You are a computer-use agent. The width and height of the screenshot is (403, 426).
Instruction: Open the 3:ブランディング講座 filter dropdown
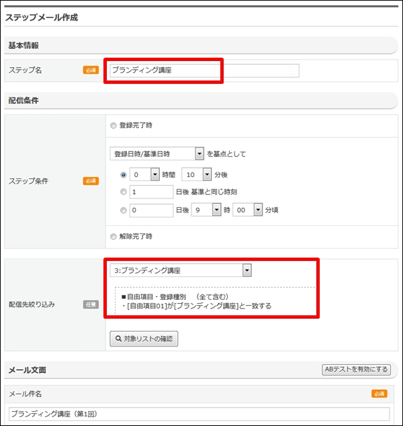point(181,270)
